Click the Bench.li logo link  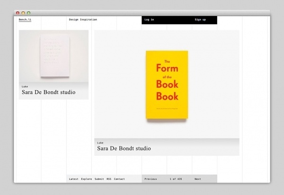(25, 20)
